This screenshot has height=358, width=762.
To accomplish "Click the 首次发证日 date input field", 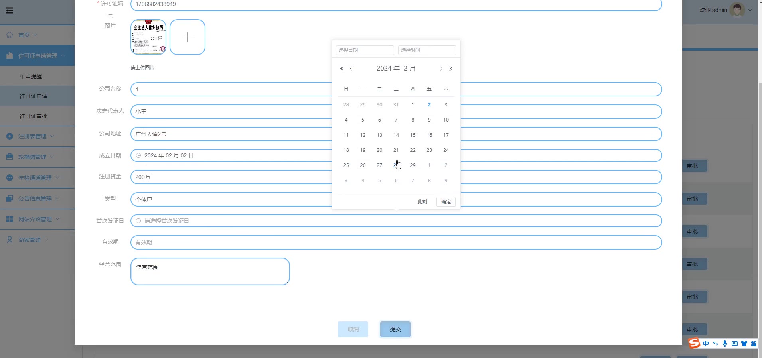I will pyautogui.click(x=396, y=221).
